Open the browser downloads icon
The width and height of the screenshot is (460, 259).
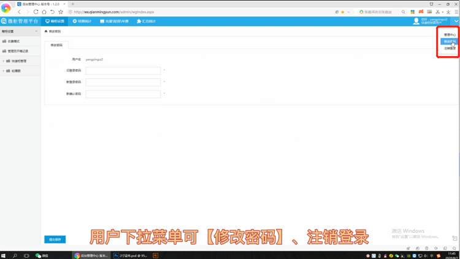click(448, 12)
